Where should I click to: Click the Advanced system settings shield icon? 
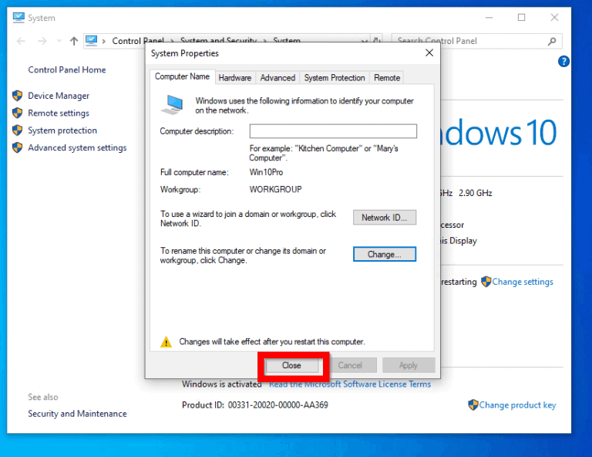coord(18,147)
